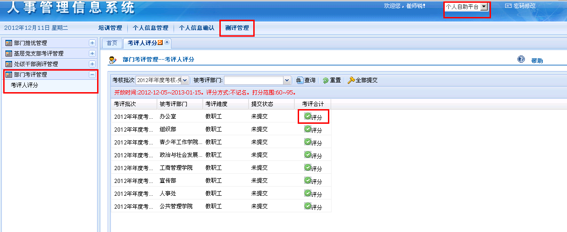The width and height of the screenshot is (567, 232).
Task: Click the 全部提交 submit all button
Action: point(362,80)
